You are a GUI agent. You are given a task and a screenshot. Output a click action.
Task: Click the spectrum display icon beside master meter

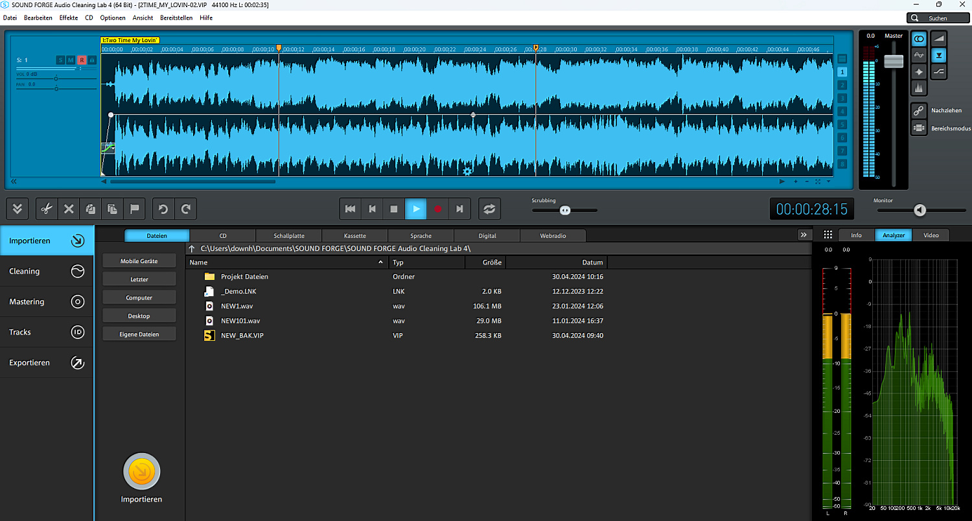pos(918,87)
